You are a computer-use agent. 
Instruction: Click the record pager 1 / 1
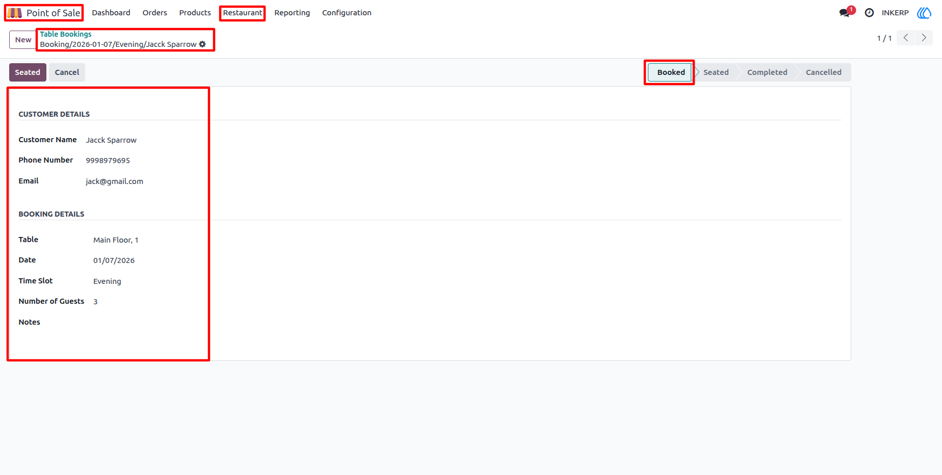(884, 38)
